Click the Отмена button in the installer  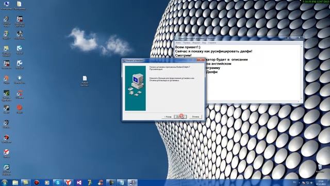(195, 117)
